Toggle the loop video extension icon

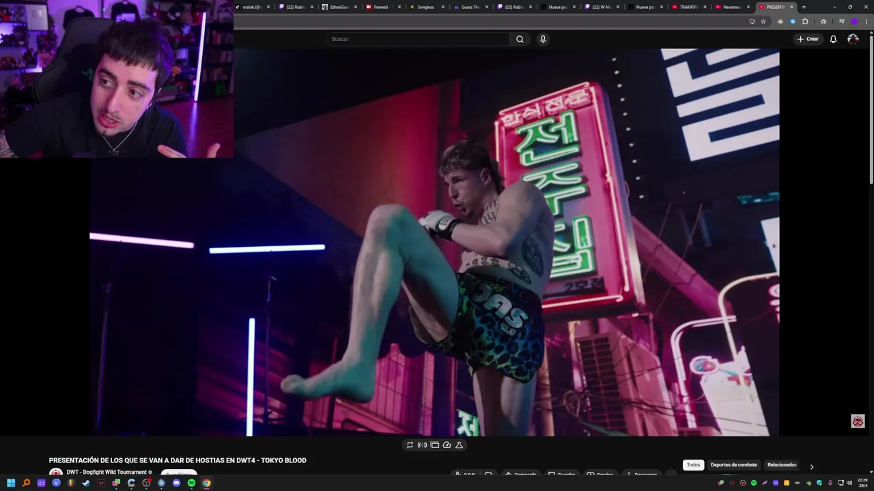[410, 445]
